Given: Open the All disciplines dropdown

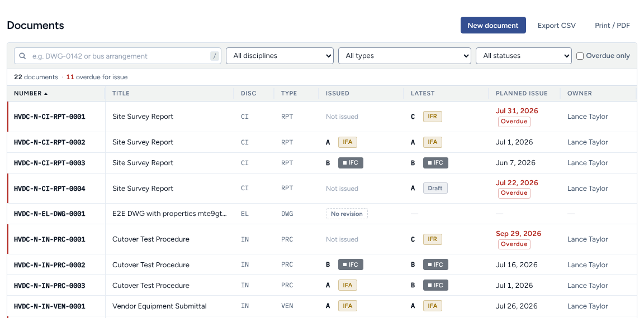Looking at the screenshot, I should 280,56.
